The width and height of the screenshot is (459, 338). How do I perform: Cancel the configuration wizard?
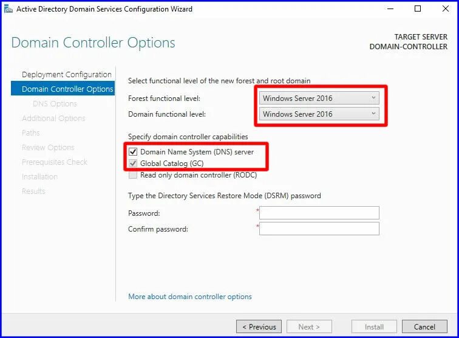(424, 326)
